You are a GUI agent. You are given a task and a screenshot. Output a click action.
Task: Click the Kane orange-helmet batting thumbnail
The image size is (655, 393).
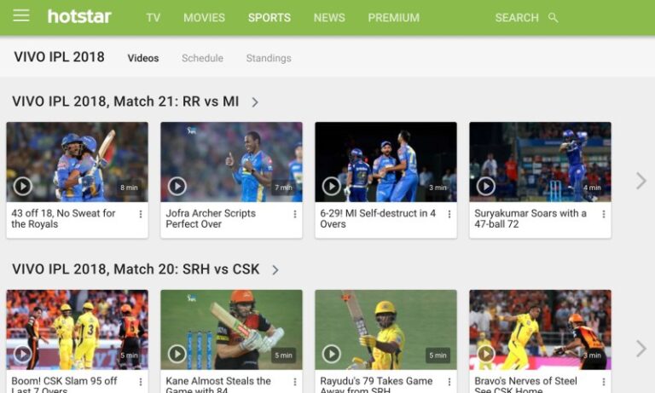coord(231,328)
